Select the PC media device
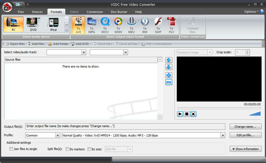 tap(13, 24)
